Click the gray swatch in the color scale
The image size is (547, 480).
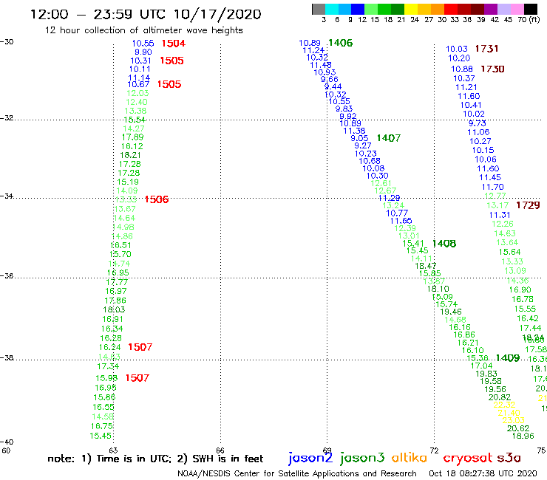pyautogui.click(x=319, y=9)
